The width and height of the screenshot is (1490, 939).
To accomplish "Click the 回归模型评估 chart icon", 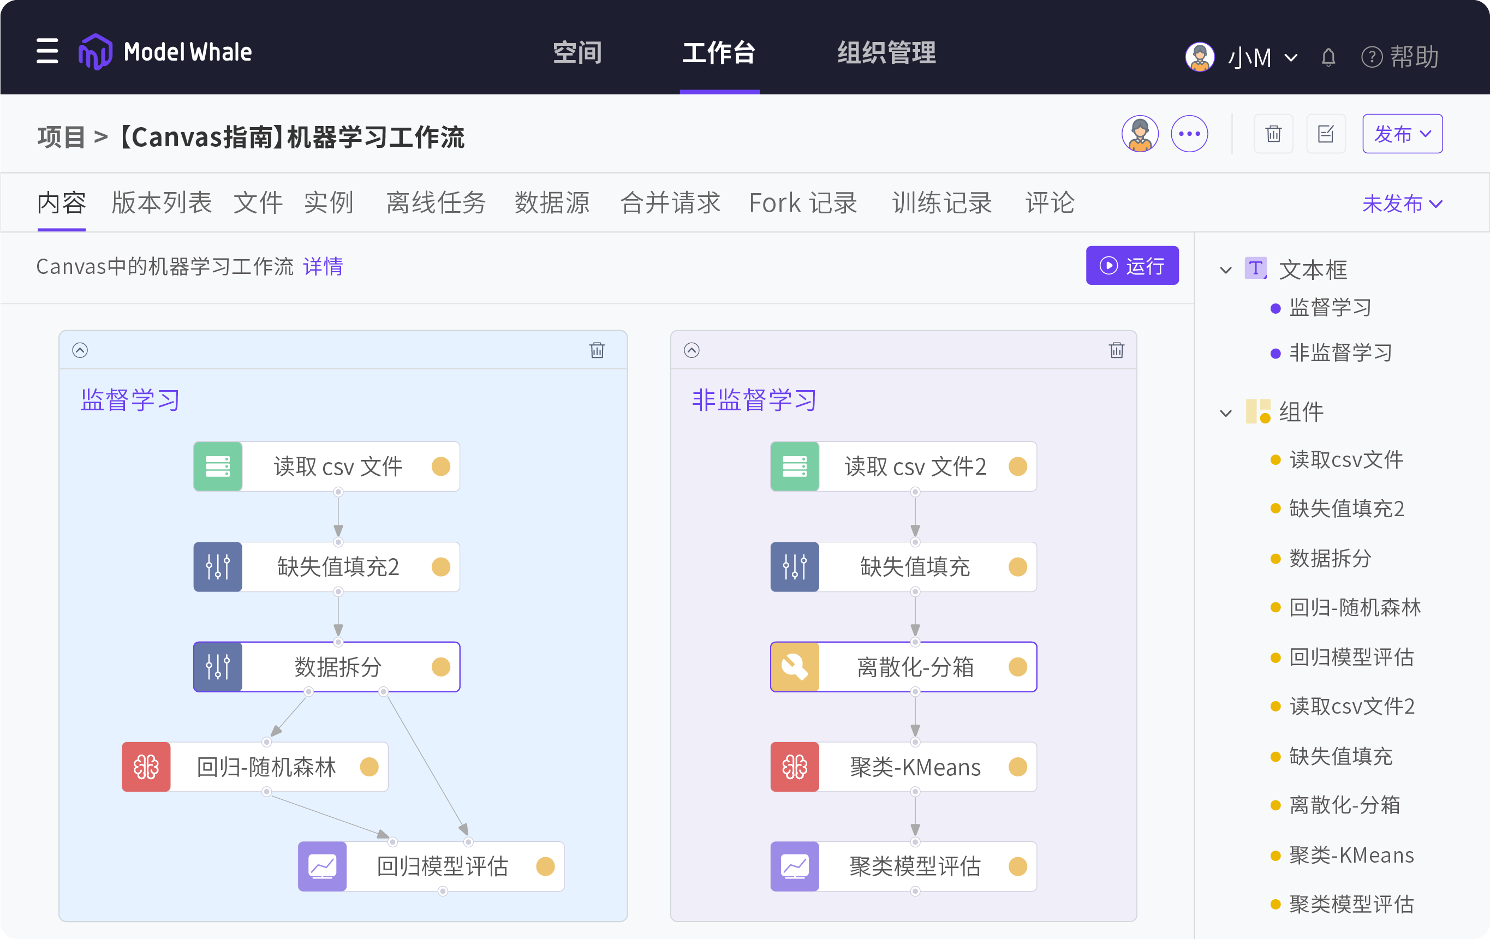I will (x=323, y=866).
